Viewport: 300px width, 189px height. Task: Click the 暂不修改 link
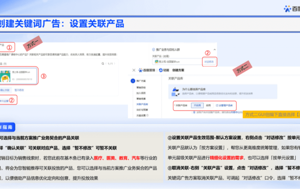point(19,90)
